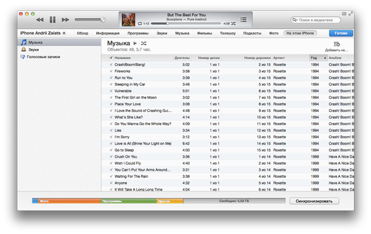Screen dimensions: 371x234
Task: Click the Готово button
Action: pyautogui.click(x=341, y=33)
